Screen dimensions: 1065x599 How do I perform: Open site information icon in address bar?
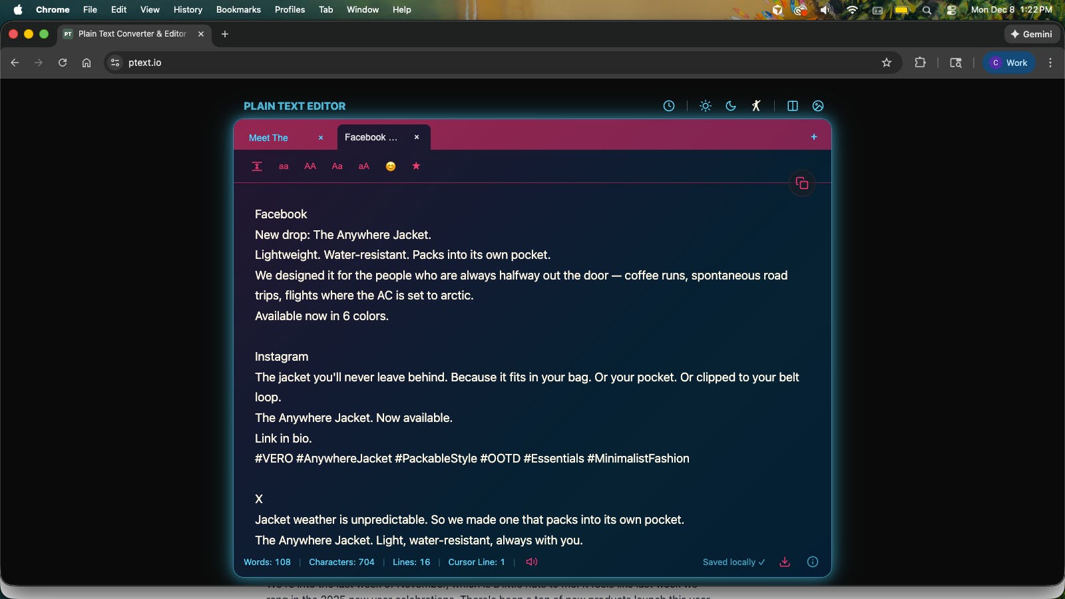(x=115, y=63)
